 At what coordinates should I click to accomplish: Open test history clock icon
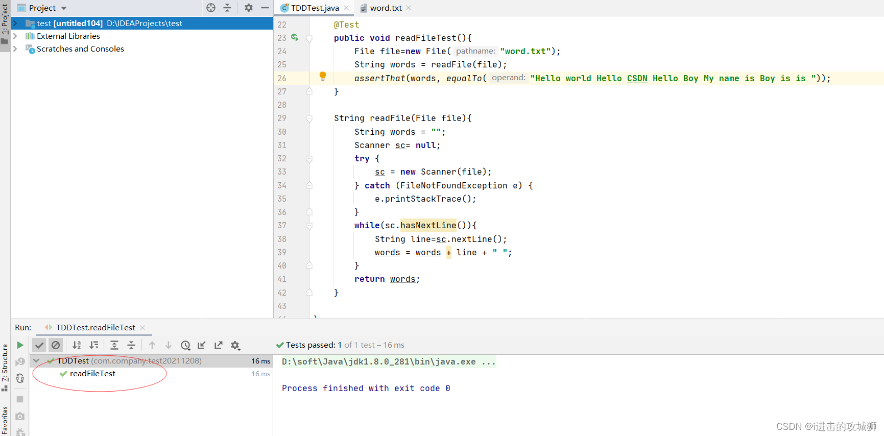185,345
